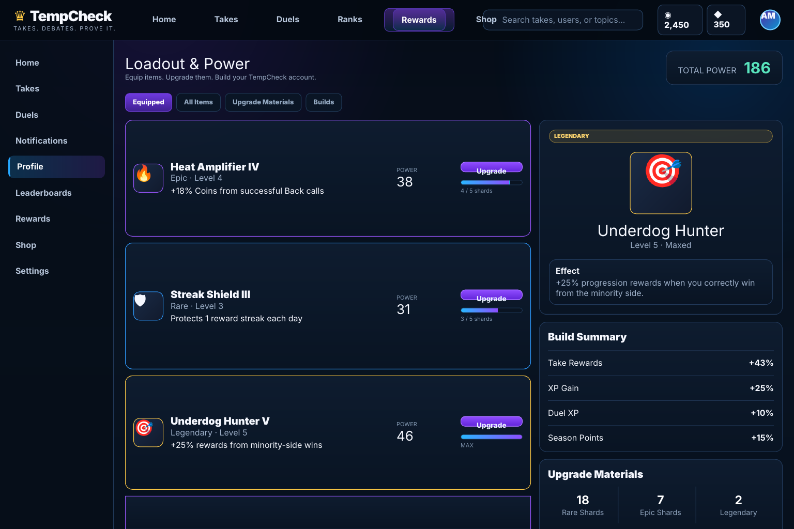Open Shop in top navigation
This screenshot has height=529, width=794.
point(486,20)
